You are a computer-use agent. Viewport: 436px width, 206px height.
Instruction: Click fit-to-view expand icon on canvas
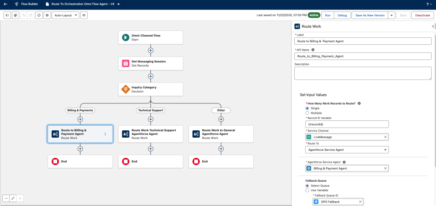[13, 198]
